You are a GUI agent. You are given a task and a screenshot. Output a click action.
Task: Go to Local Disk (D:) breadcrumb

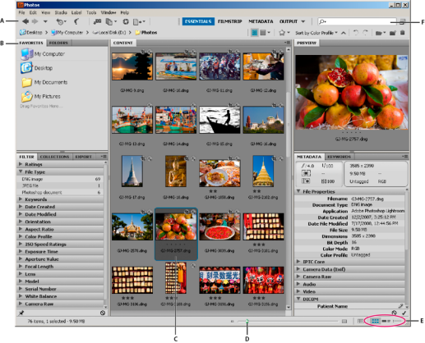tap(109, 33)
